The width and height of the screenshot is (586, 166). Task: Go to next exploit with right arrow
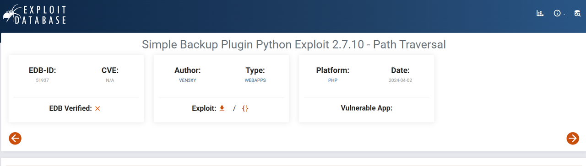coord(573,138)
